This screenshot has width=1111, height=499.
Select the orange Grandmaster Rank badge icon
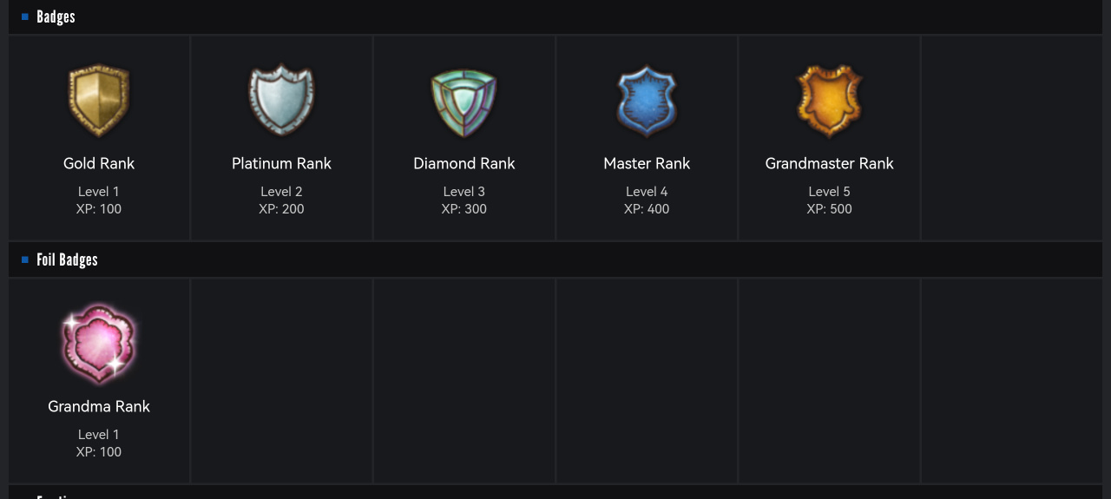[829, 101]
